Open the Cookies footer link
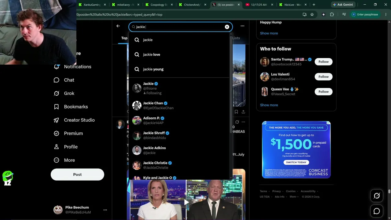The height and width of the screenshot is (220, 391). (x=291, y=191)
